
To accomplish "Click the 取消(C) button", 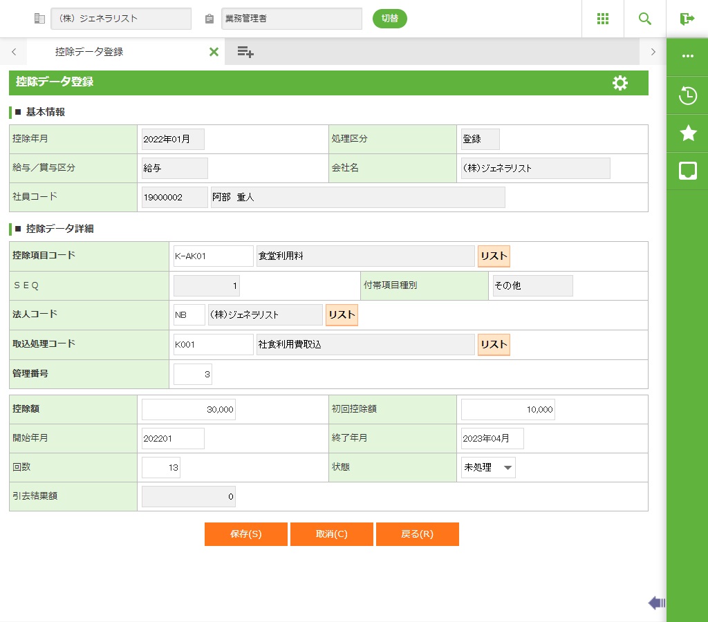I will pos(332,534).
